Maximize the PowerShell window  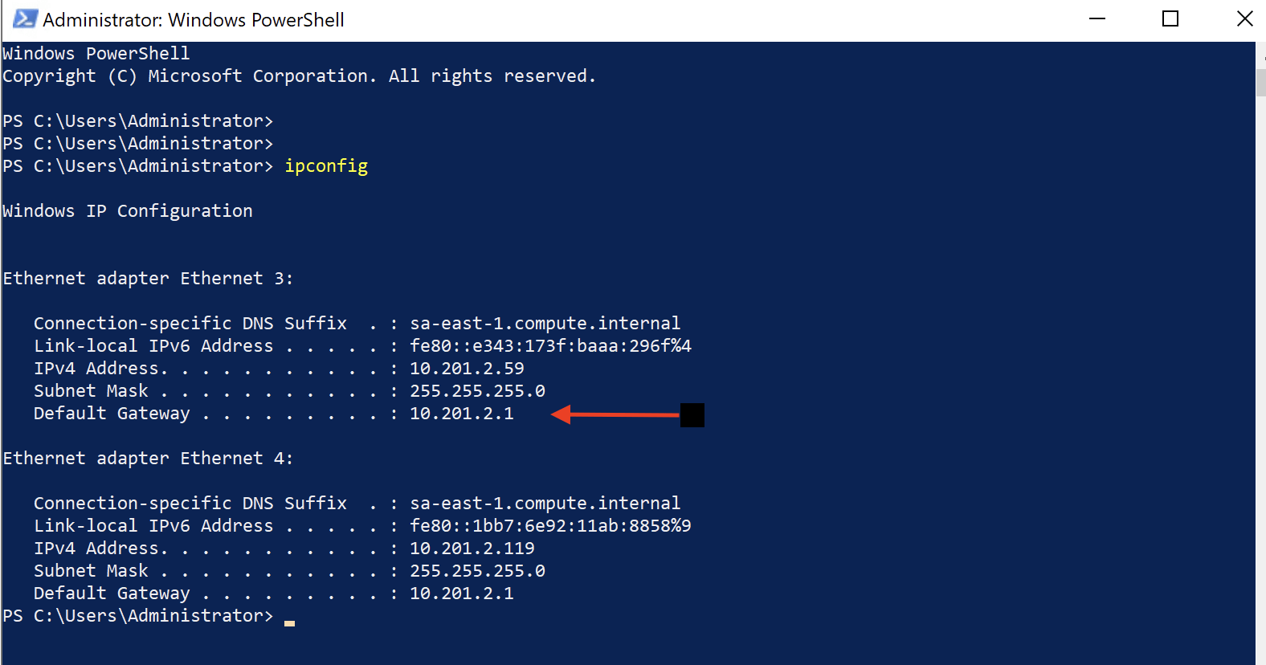coord(1170,18)
